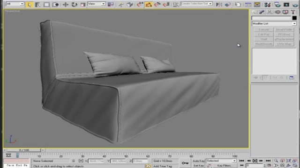Toggle the Percent Snap button
Image resolution: width=300 pixels, height=168 pixels.
coord(157,4)
